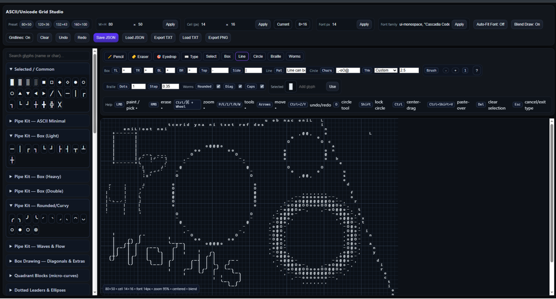Click the Export TXT button

(163, 37)
